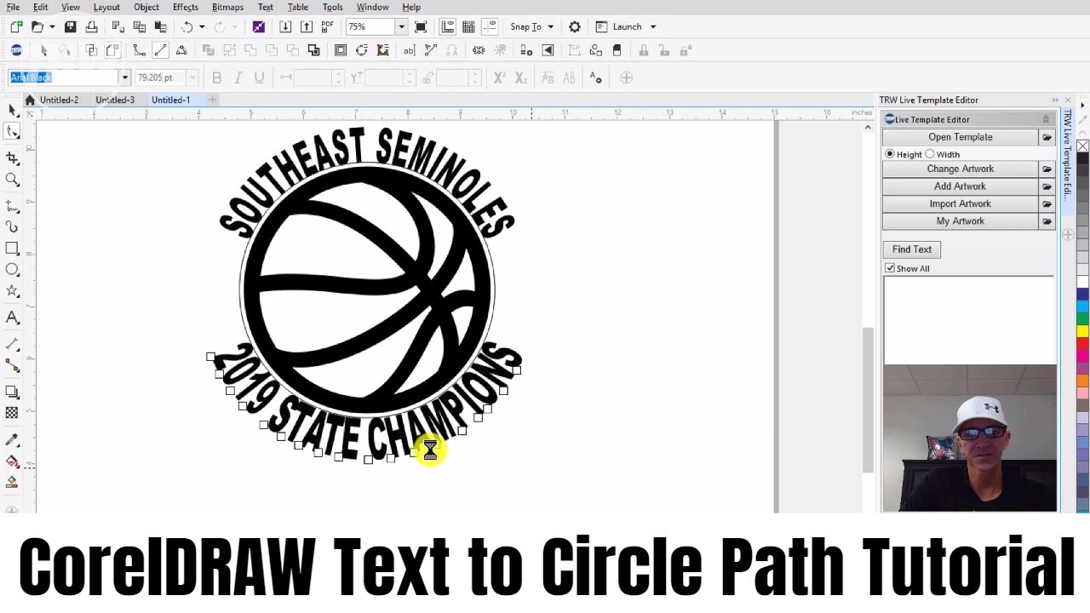Switch to the Untitled-3 tab
This screenshot has height=613, width=1090.
click(115, 100)
